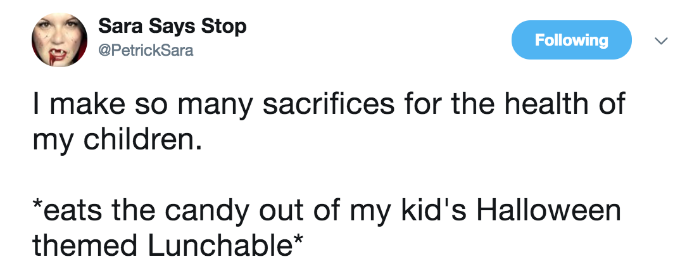Open the vampire-face profile picture
The image size is (680, 271).
(60, 39)
